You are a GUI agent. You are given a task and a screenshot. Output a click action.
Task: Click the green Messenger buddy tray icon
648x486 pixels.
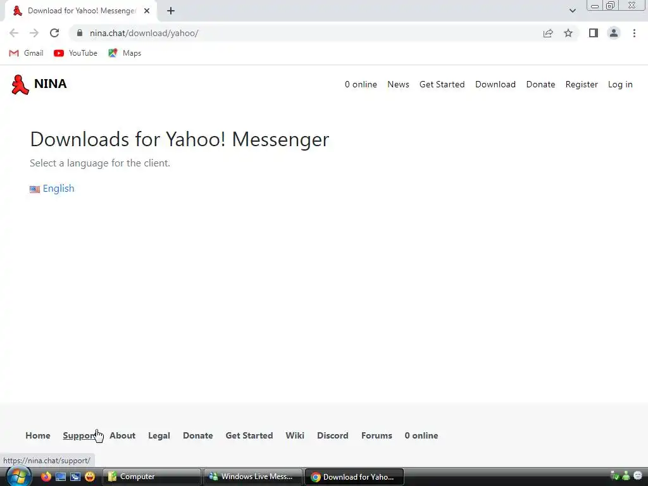coord(626,476)
